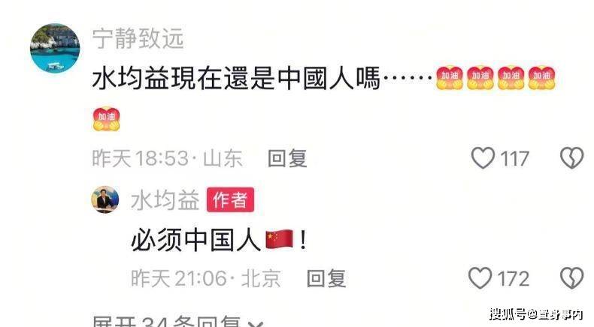Open 宁静致远's profile avatar

(55, 48)
